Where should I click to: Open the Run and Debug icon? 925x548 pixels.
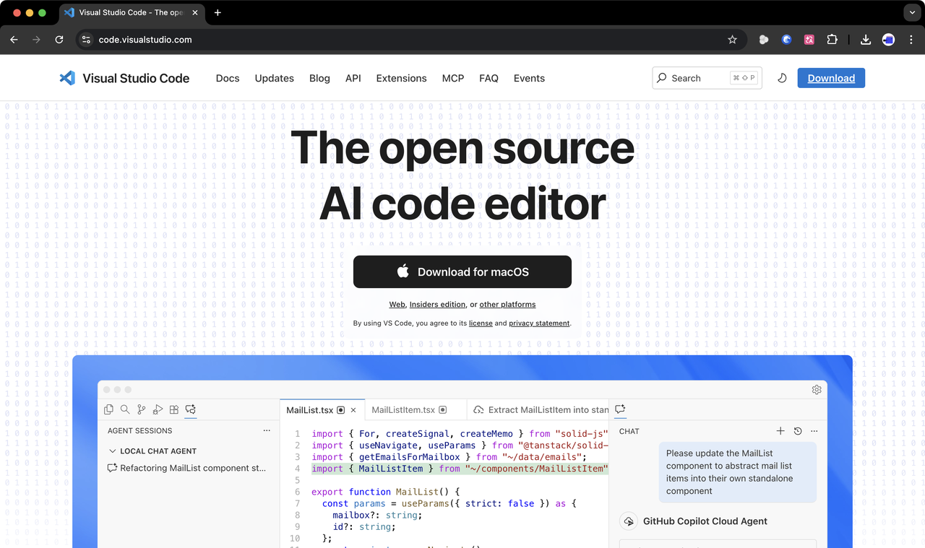point(158,409)
